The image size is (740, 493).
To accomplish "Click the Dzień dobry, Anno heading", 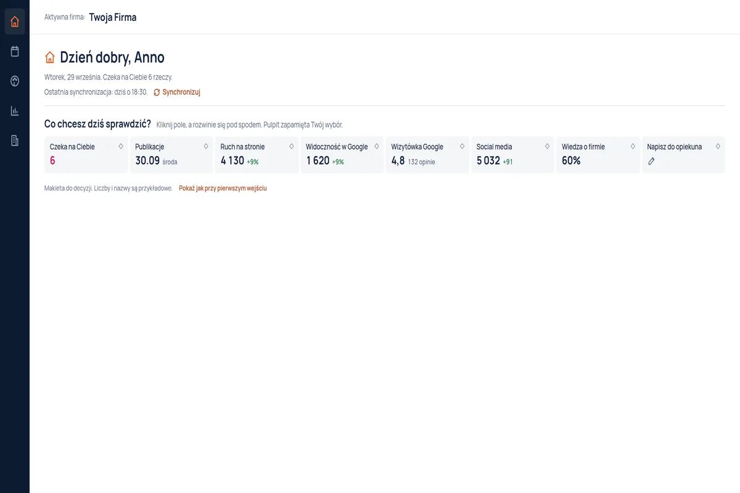I will pos(112,57).
